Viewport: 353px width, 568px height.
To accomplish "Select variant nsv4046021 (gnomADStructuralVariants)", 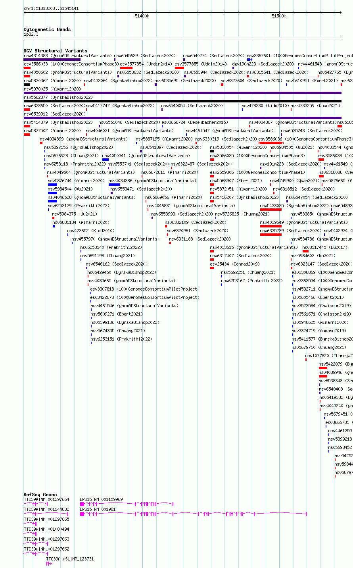I will coord(130,131).
